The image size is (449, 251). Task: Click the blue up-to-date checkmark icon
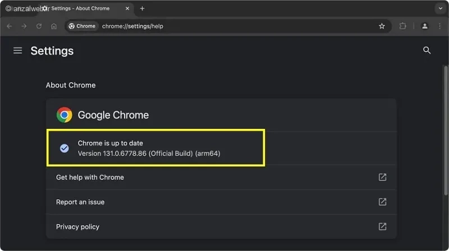(65, 148)
